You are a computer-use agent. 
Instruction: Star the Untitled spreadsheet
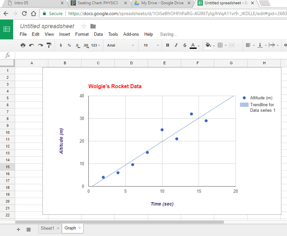pyautogui.click(x=84, y=26)
